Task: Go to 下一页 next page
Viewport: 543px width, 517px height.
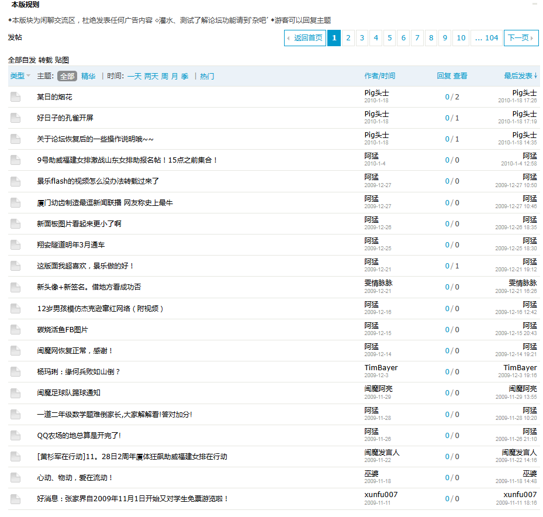Action: (521, 38)
